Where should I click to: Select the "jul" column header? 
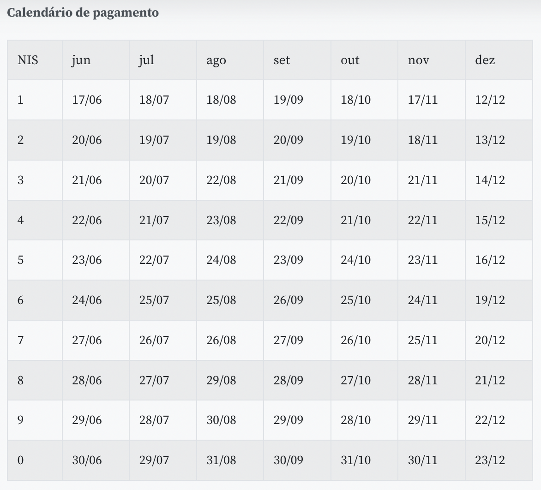click(146, 60)
